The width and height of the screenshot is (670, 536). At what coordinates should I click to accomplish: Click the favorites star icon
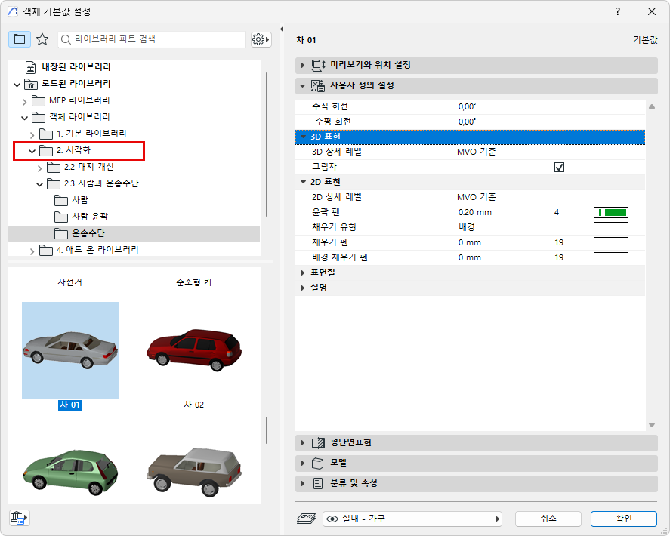click(x=42, y=39)
